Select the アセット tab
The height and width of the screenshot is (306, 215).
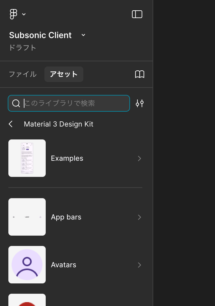64,74
